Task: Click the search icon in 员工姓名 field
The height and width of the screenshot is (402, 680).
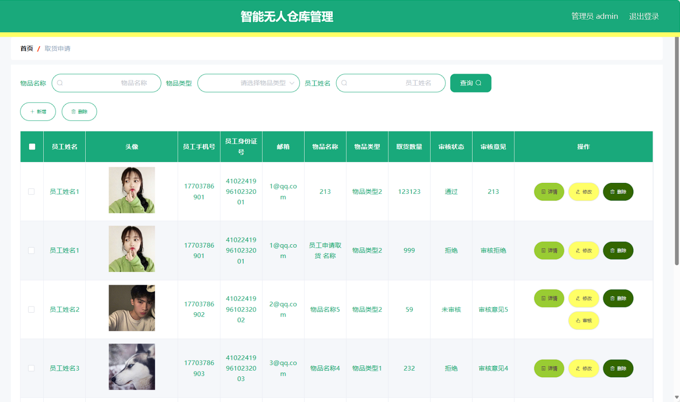Action: [x=345, y=83]
